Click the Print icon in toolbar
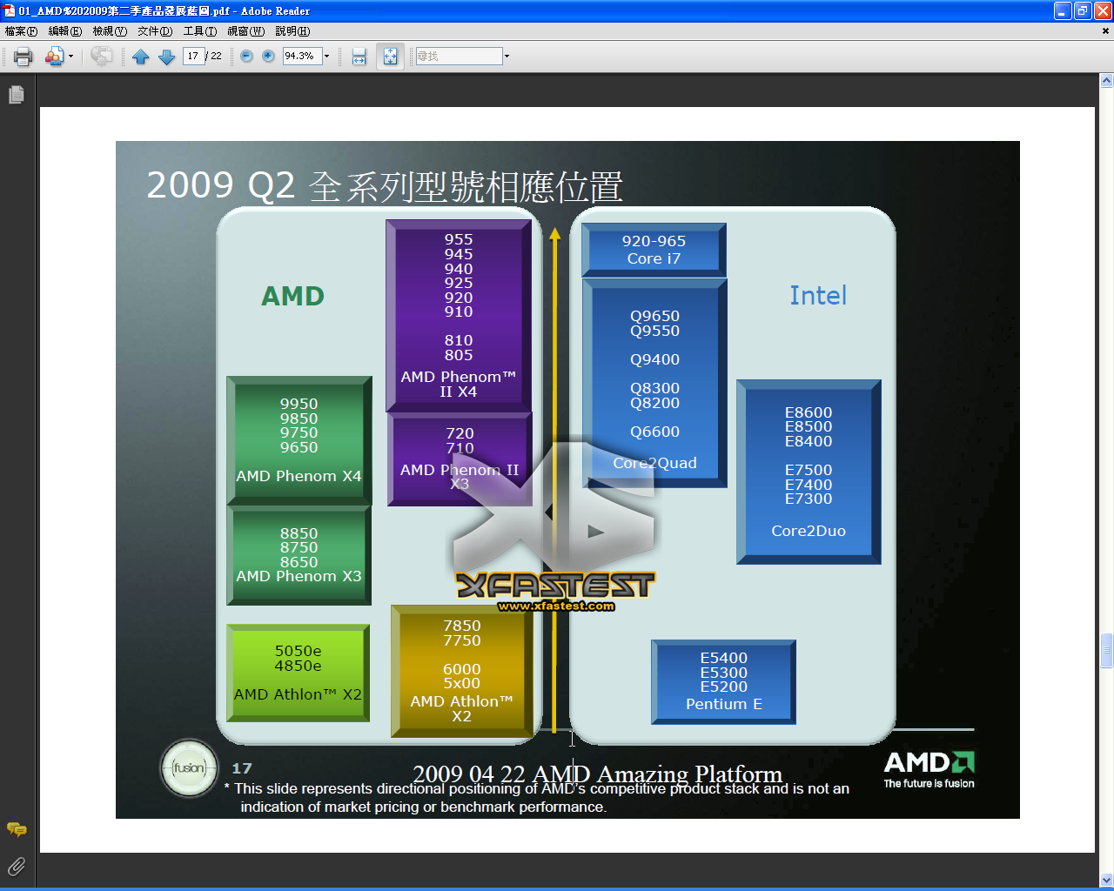The height and width of the screenshot is (891, 1114). click(x=23, y=57)
